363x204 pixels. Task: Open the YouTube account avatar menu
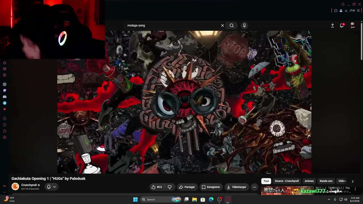[353, 25]
